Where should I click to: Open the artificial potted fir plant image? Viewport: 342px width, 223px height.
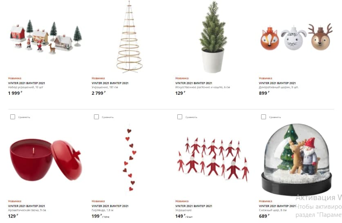213,37
